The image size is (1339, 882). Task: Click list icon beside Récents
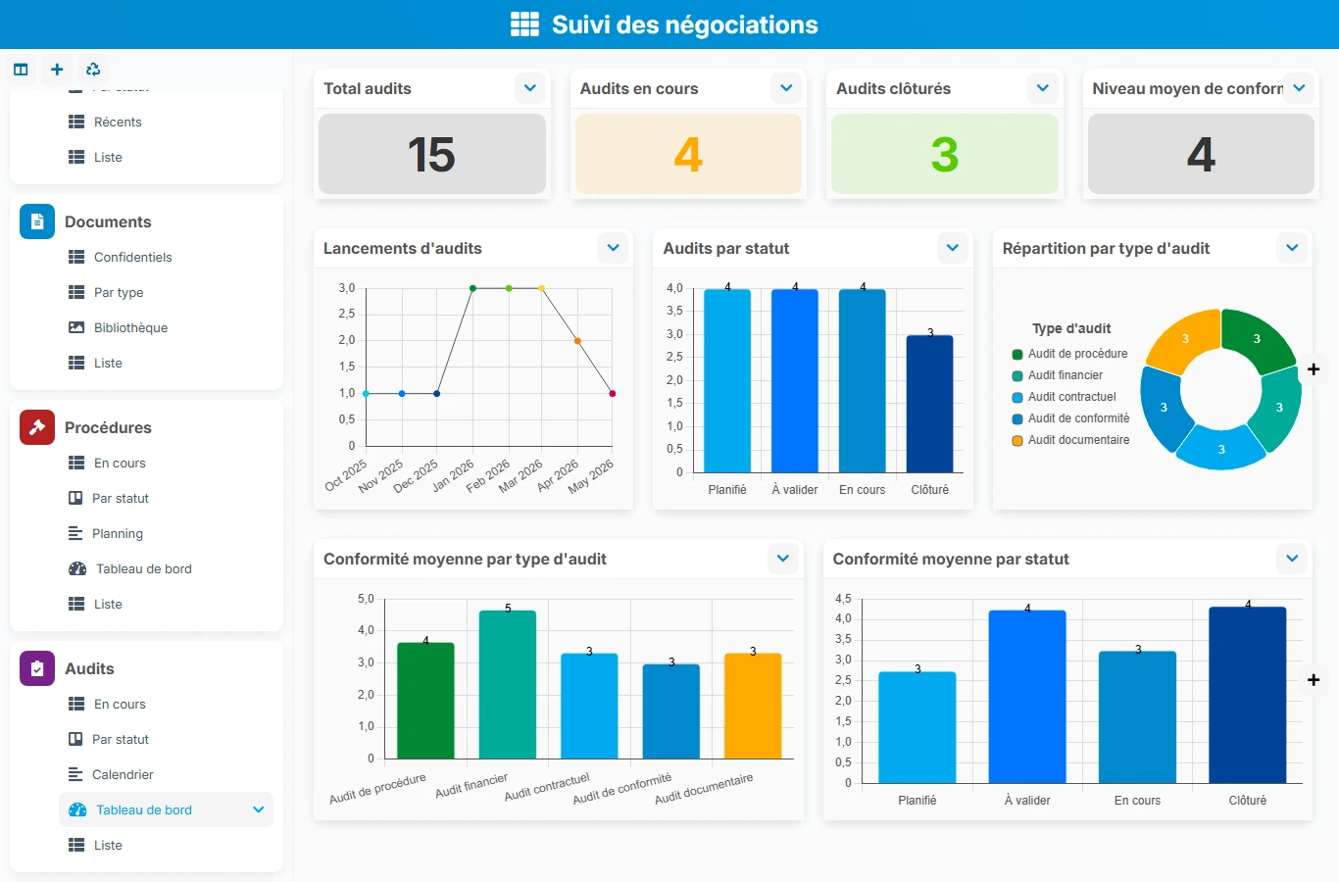pos(76,122)
